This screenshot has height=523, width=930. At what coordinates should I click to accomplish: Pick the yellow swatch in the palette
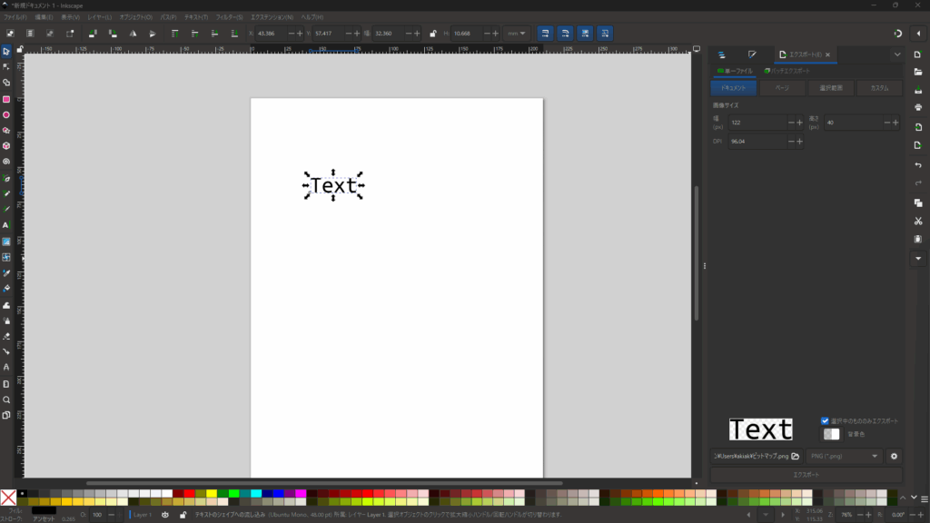click(212, 494)
